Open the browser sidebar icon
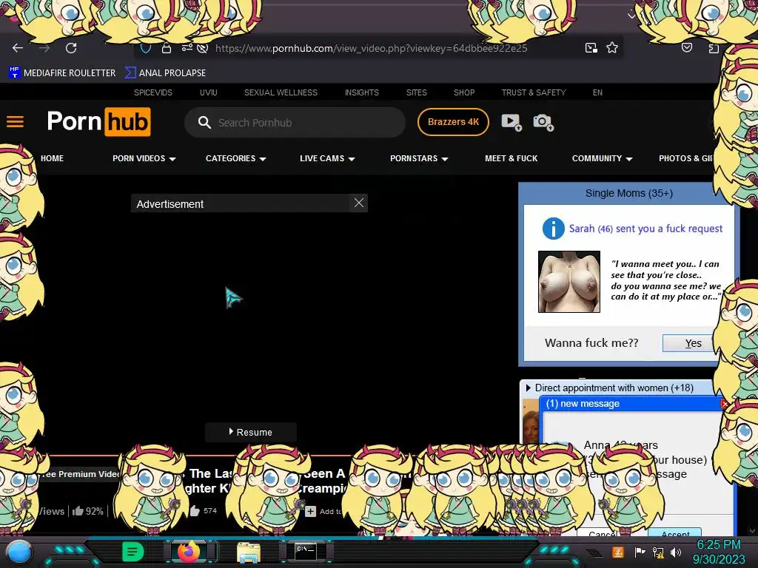This screenshot has width=758, height=568. 714,48
